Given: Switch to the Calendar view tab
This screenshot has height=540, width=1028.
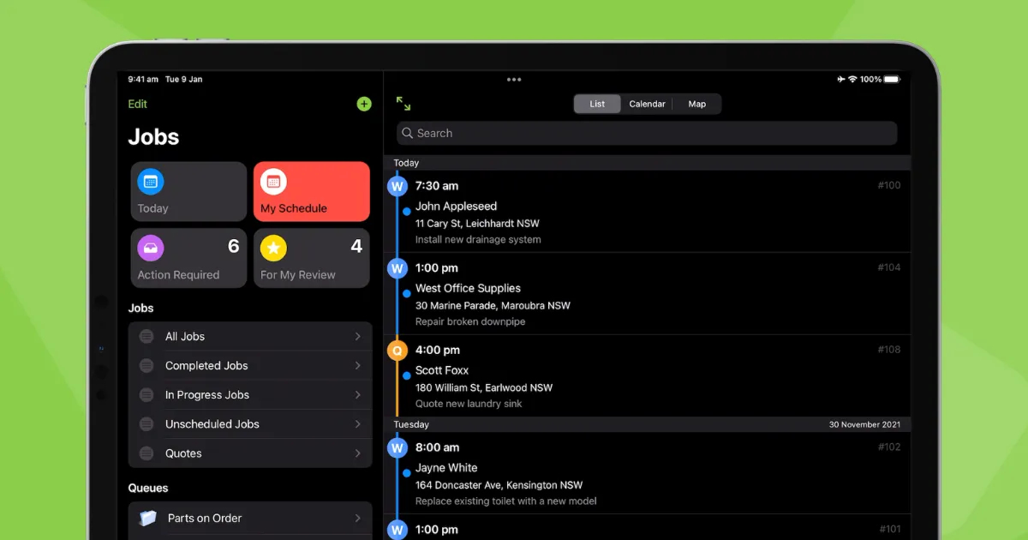Looking at the screenshot, I should [647, 103].
